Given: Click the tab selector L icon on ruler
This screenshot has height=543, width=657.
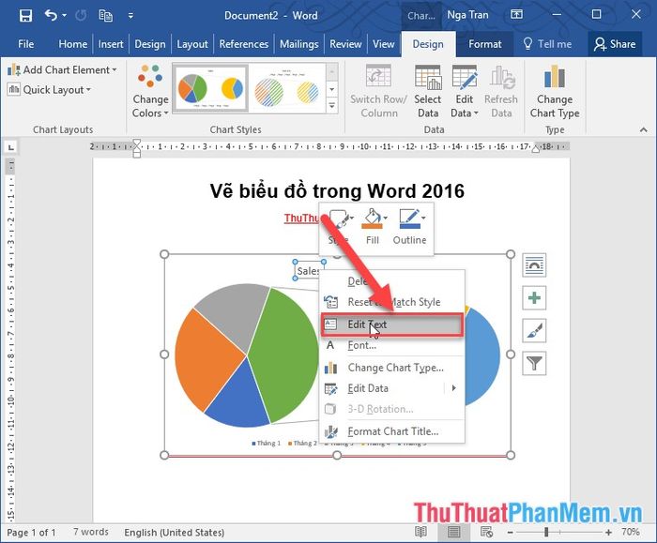Looking at the screenshot, I should coord(11,147).
